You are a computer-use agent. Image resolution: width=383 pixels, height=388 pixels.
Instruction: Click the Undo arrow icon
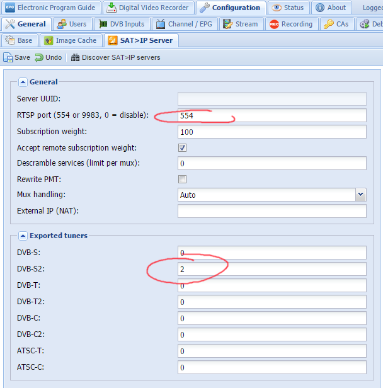click(39, 57)
